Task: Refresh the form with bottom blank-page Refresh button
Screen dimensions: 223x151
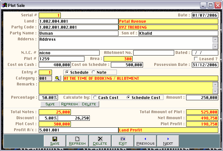Action: pyautogui.click(x=77, y=141)
